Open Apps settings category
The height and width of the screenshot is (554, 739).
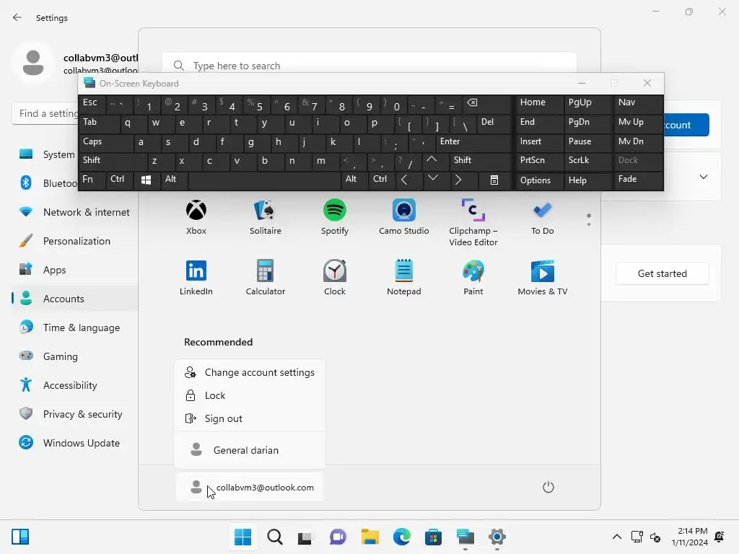75,270
